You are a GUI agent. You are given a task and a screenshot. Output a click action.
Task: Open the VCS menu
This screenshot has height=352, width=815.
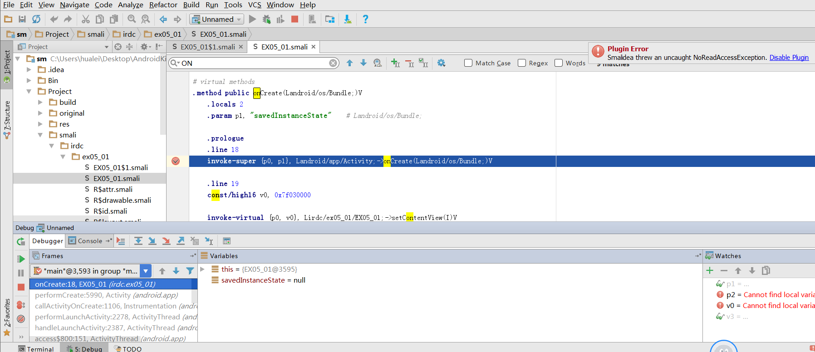[x=255, y=5]
